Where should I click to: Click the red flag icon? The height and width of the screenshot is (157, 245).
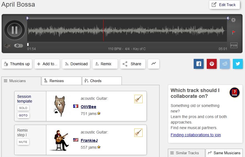point(233,32)
